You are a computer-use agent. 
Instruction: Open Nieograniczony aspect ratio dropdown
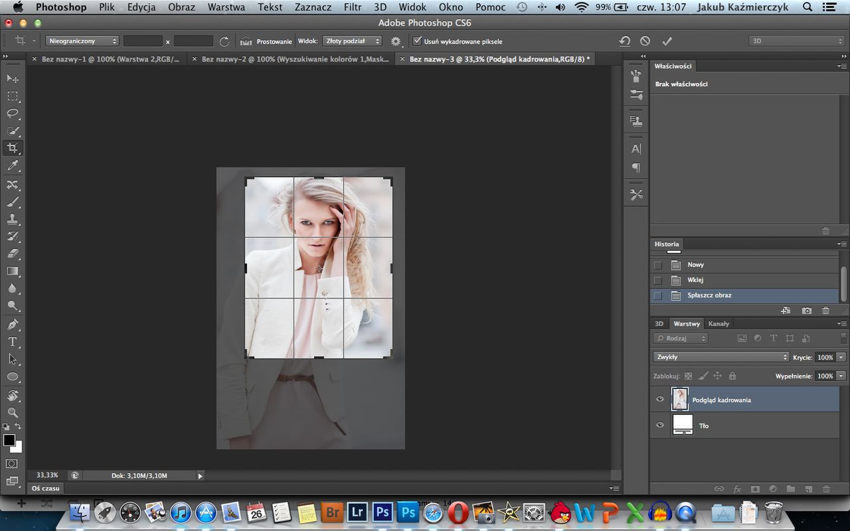pyautogui.click(x=82, y=41)
